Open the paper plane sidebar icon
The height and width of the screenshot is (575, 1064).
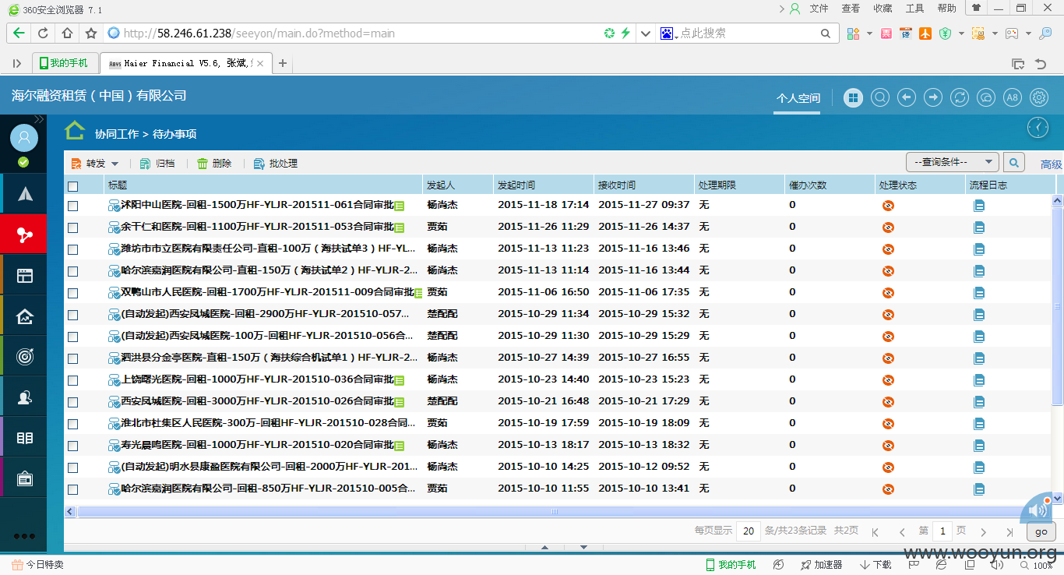tap(25, 194)
